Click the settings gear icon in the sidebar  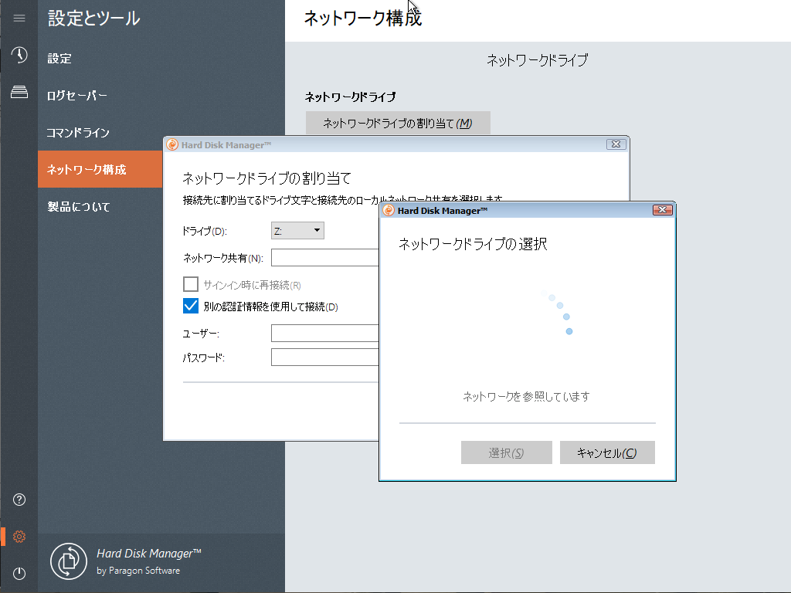pyautogui.click(x=19, y=536)
